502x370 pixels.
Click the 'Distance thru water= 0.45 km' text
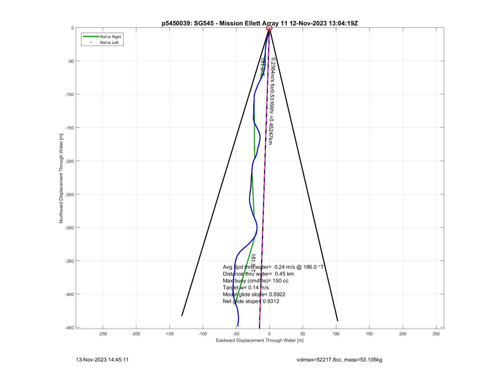[x=259, y=274]
